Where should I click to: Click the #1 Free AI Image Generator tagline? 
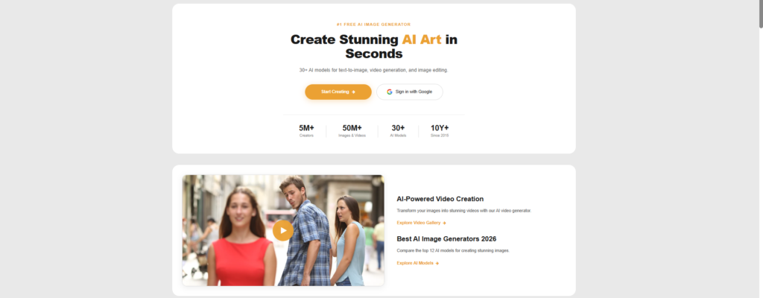(x=374, y=25)
